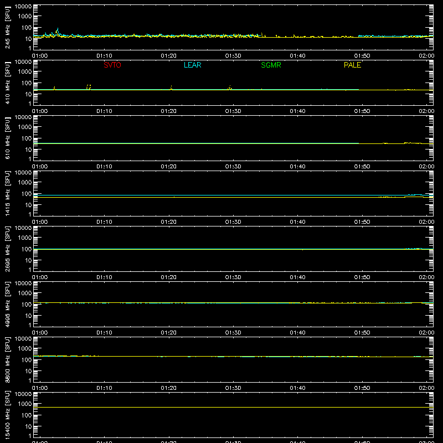This screenshot has width=443, height=443.
Task: Click the 1000 tick of the 610 MHz axis
Action: [x=25, y=127]
